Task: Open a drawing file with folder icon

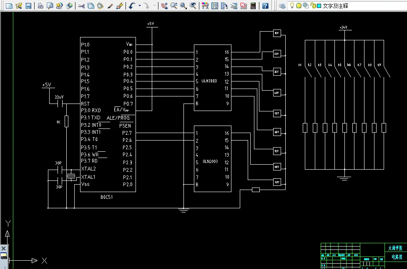Action: click(x=19, y=6)
